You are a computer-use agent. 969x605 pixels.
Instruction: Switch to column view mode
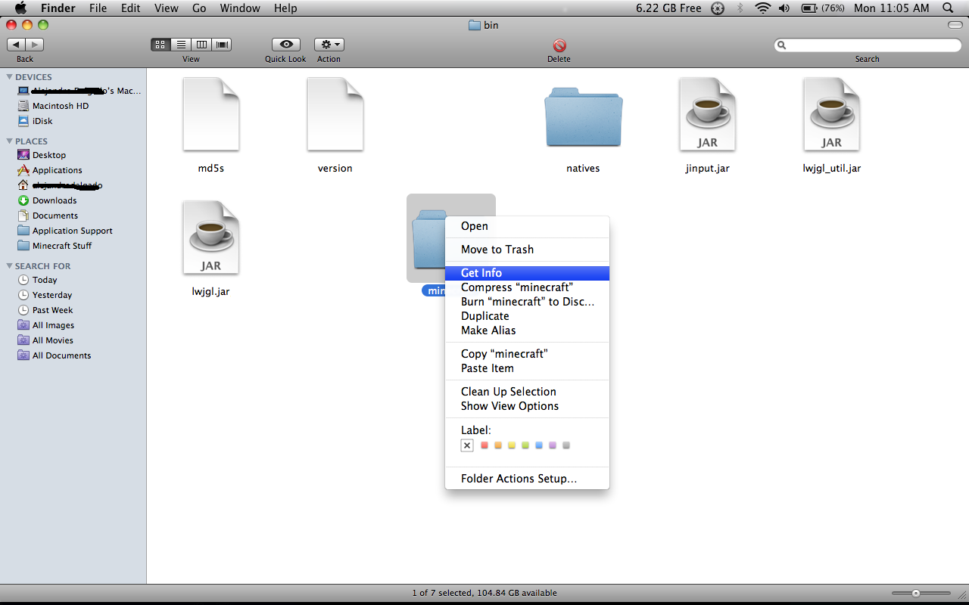pos(201,45)
